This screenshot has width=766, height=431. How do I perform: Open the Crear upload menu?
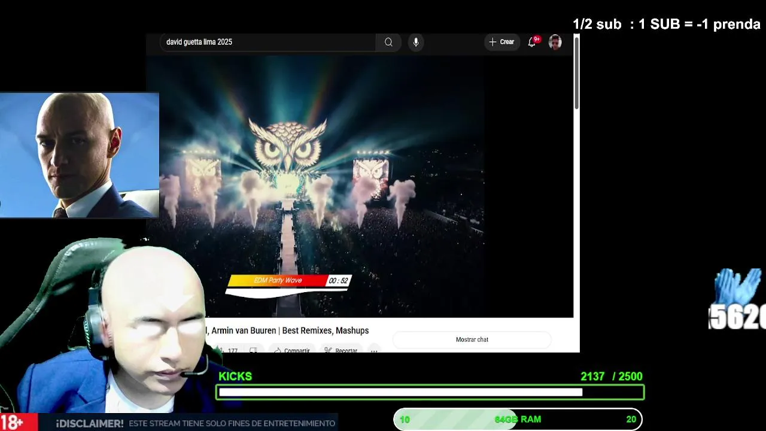point(501,42)
